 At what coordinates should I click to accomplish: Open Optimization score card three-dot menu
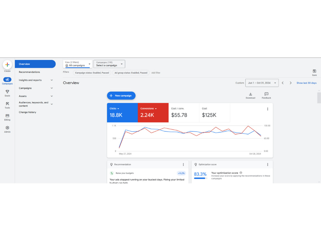point(268,165)
